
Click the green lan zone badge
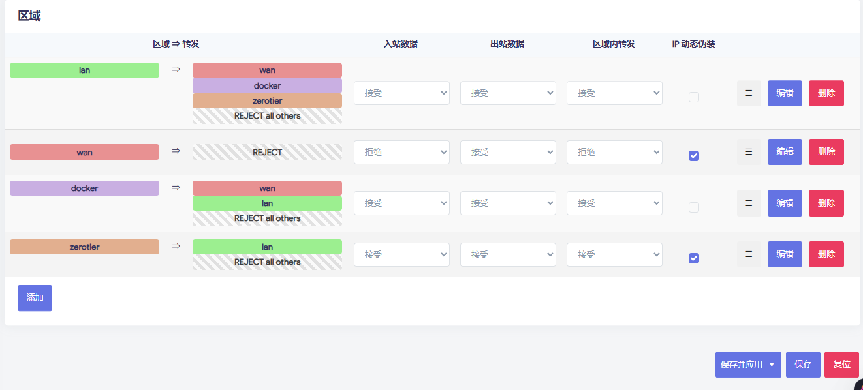[84, 70]
